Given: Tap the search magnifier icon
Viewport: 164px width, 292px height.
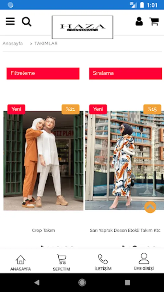Looking at the screenshot, I should (27, 22).
